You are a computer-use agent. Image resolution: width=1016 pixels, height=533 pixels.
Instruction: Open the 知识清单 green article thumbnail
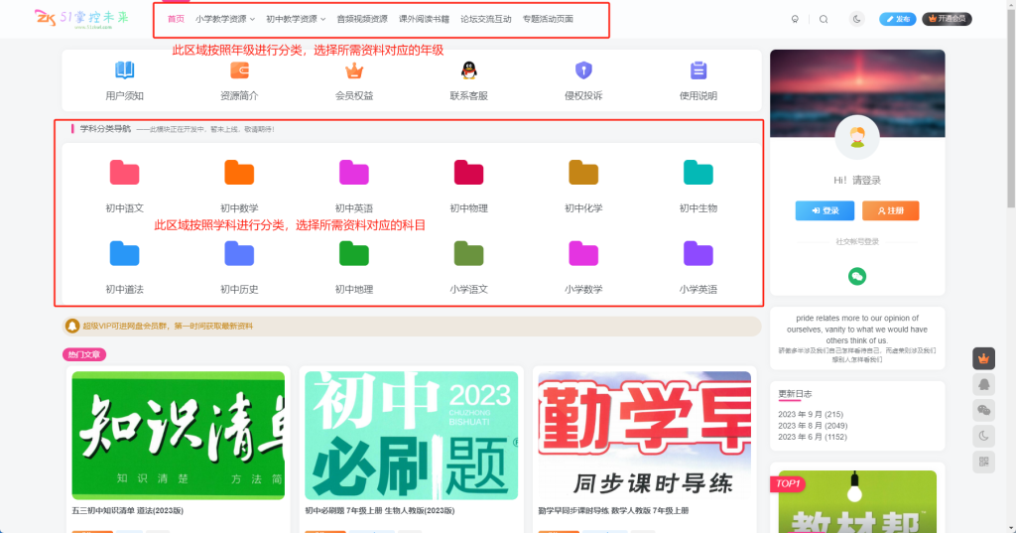click(x=179, y=435)
